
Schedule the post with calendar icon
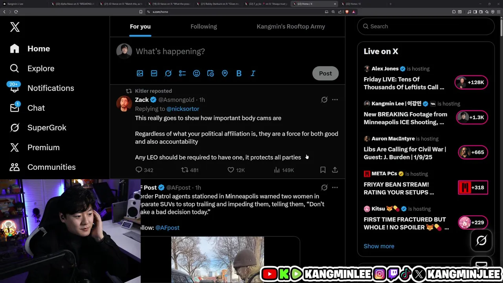(211, 74)
